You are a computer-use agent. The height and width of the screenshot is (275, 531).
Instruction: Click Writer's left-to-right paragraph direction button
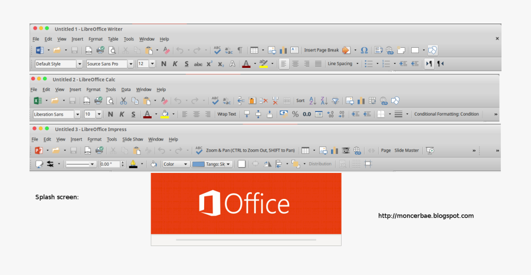(429, 64)
